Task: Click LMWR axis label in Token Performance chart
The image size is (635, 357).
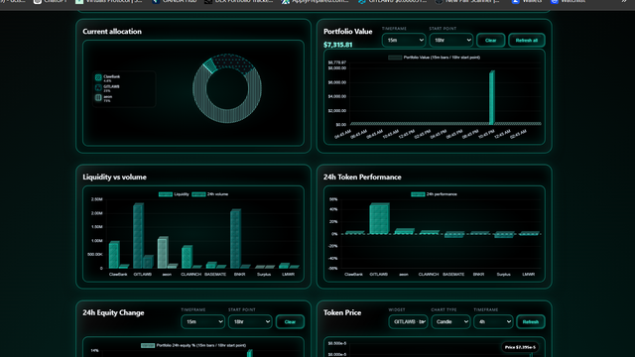Action: [x=529, y=274]
